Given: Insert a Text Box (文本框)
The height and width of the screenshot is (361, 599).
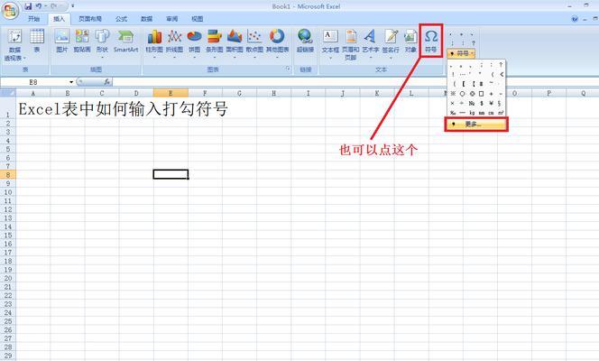Looking at the screenshot, I should click(x=330, y=44).
